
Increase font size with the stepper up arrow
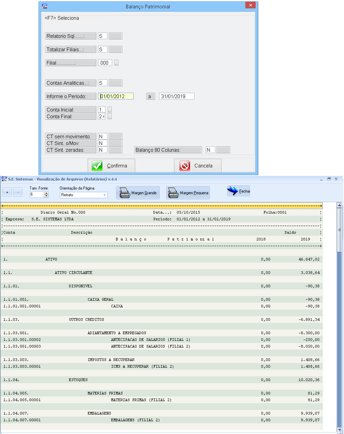point(46,193)
